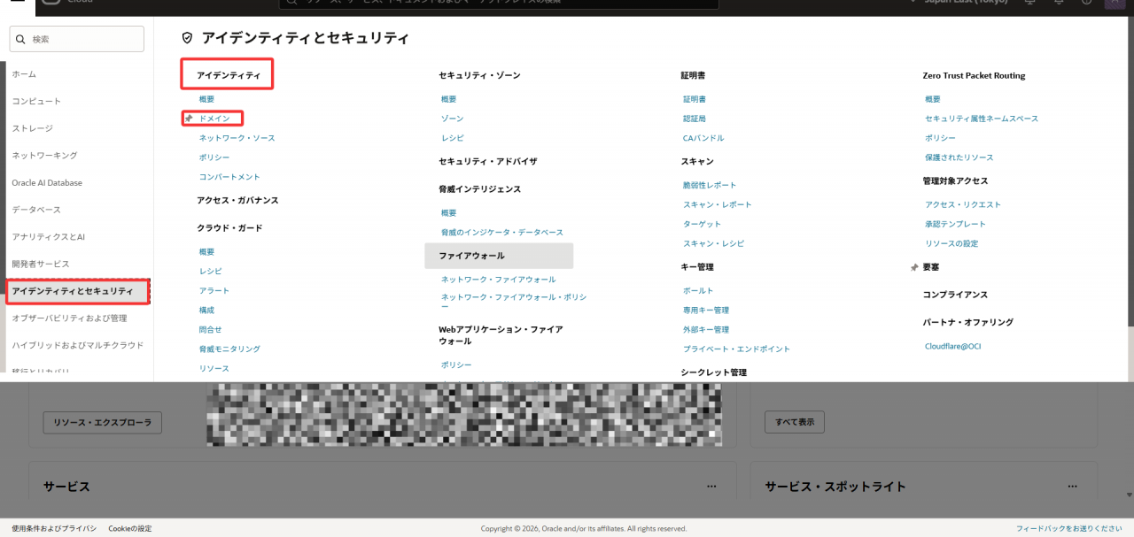Screen dimensions: 1134x537
Task: Open ネットワーキング category
Action: (x=44, y=156)
